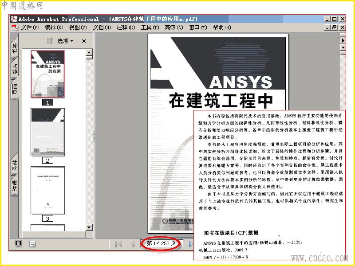The width and height of the screenshot is (355, 266).
Task: Click the thumbnail panel scroll down arrow
Action: coord(89,227)
